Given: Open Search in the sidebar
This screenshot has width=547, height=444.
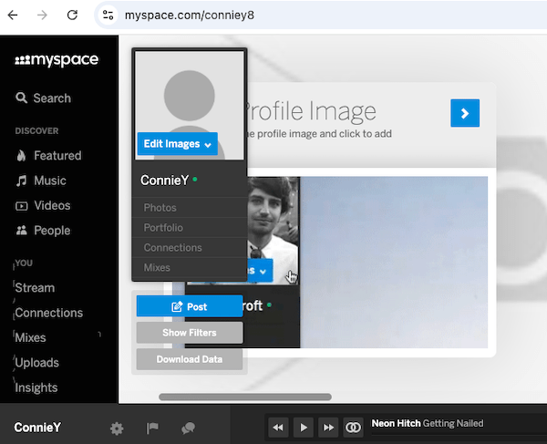Looking at the screenshot, I should point(43,98).
